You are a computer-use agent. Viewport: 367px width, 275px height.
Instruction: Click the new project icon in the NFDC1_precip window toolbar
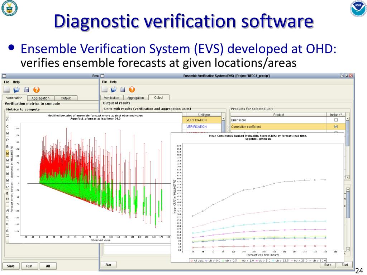(104, 89)
